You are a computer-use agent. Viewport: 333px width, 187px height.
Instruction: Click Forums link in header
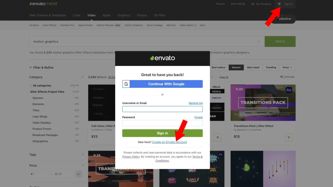(x=220, y=4)
